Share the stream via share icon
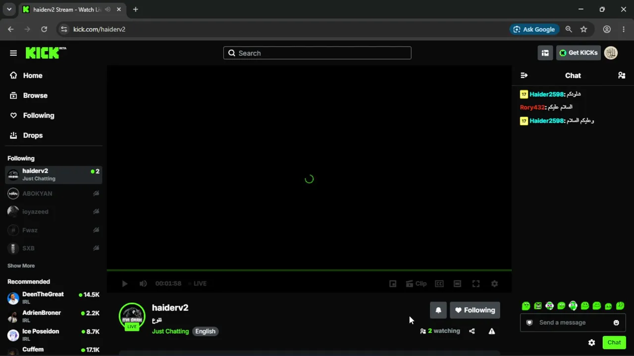The image size is (634, 356). tap(472, 331)
